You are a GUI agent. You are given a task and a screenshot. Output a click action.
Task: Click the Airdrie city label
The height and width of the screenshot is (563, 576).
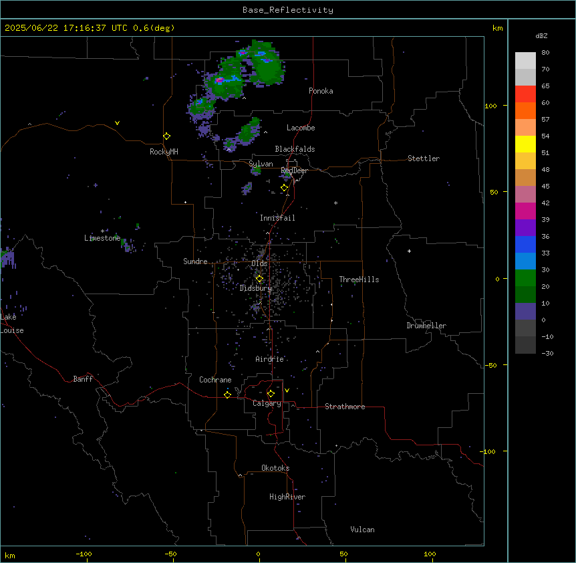pos(269,359)
